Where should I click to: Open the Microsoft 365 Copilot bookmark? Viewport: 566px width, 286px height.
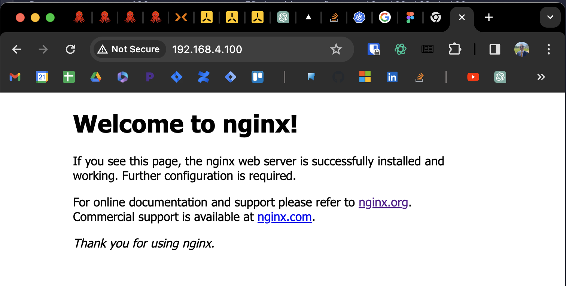click(123, 77)
